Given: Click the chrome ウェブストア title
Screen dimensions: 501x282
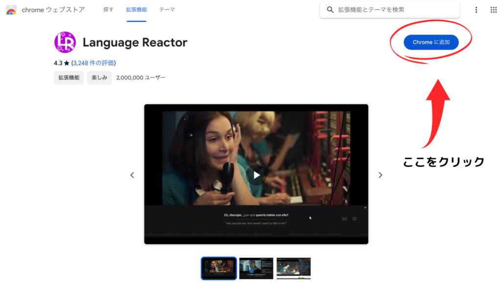Looking at the screenshot, I should 53,10.
